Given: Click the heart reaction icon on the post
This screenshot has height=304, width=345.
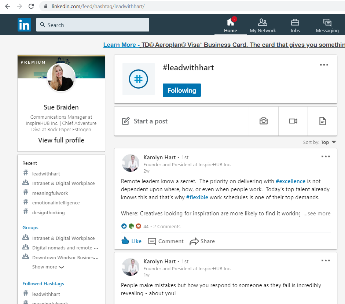Looking at the screenshot, I should pos(138,226).
